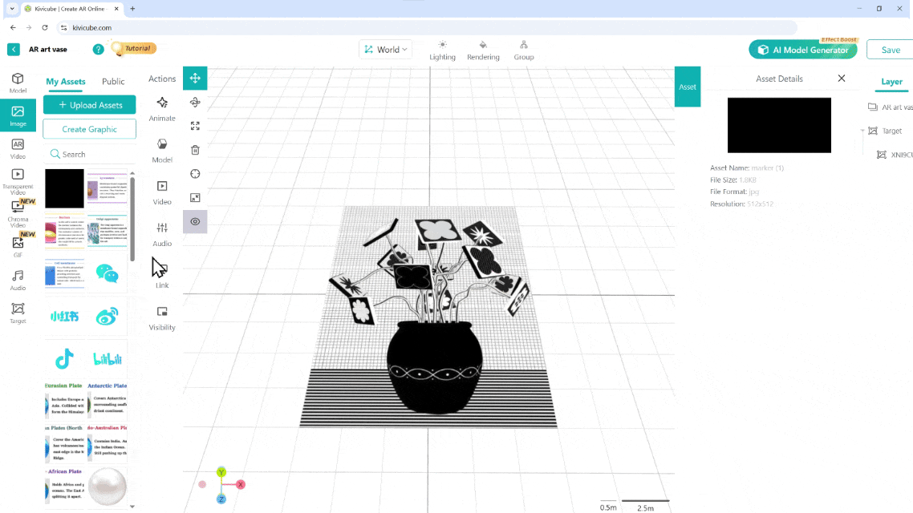Collapse the Target layer tree node
913x513 pixels.
pyautogui.click(x=862, y=131)
